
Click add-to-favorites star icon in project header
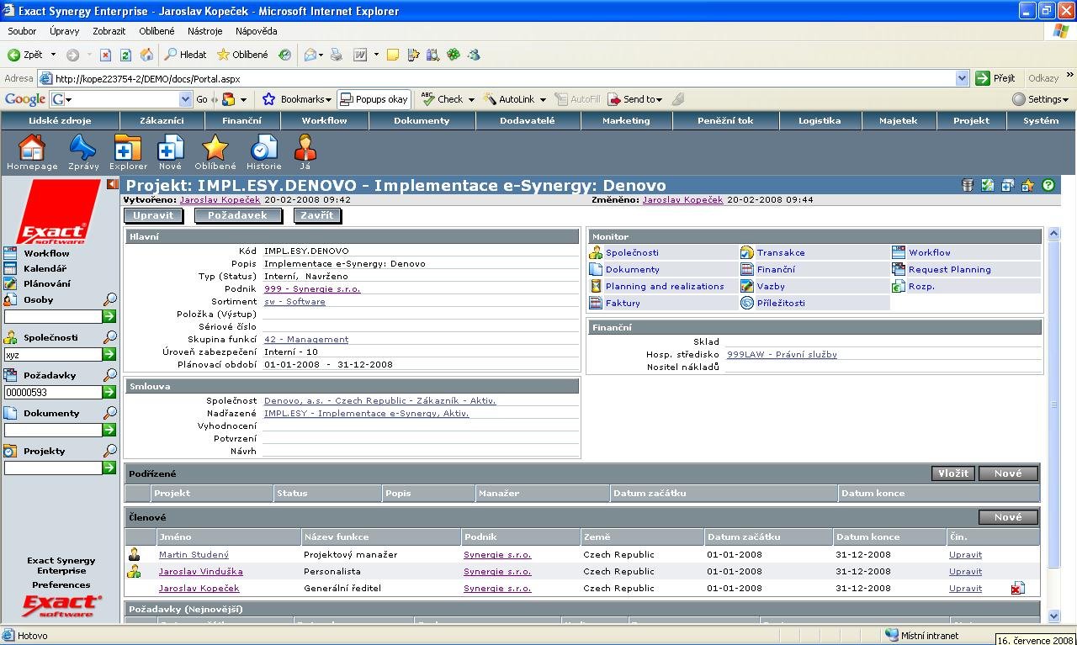pyautogui.click(x=1027, y=185)
